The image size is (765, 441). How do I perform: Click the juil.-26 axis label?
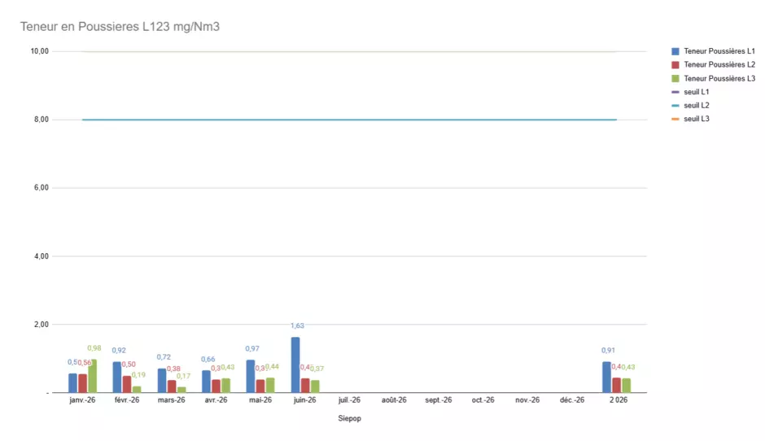349,400
